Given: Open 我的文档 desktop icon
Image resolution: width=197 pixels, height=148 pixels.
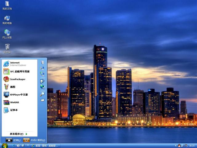Looking at the screenshot, I should [7, 6].
